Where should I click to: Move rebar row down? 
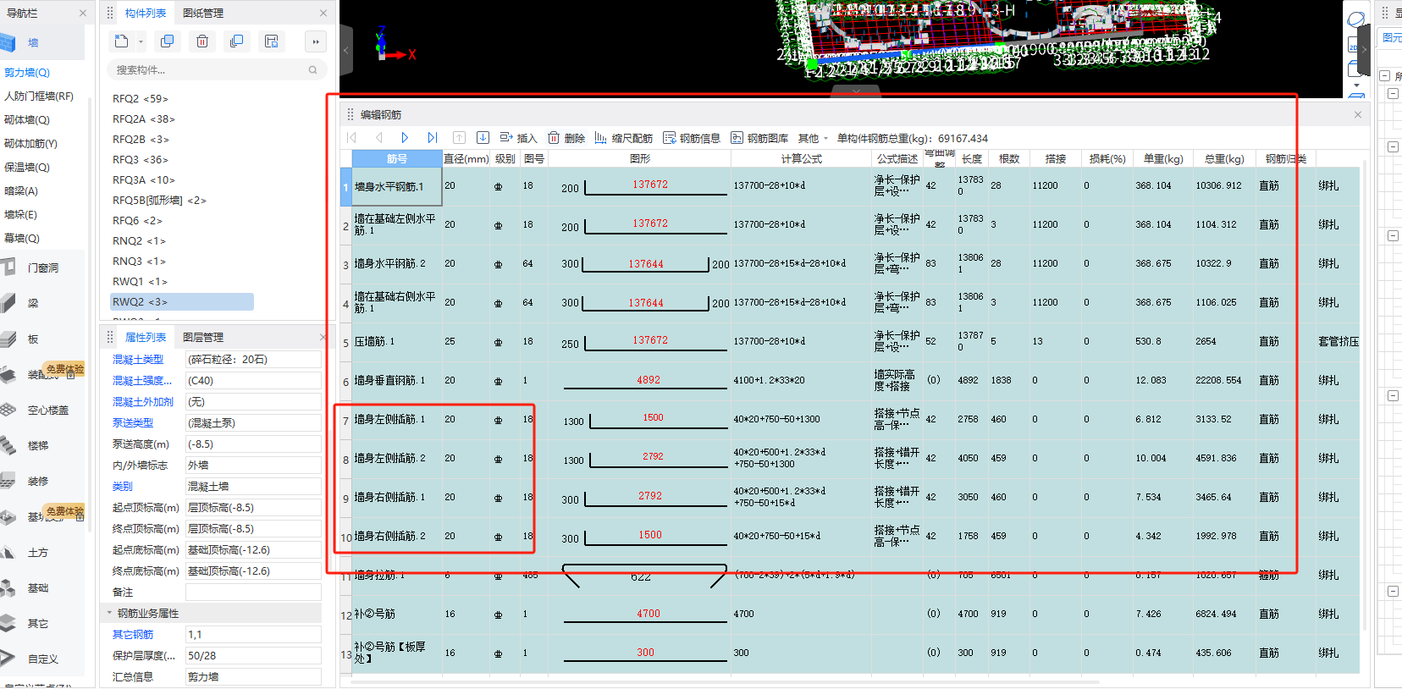click(x=483, y=137)
